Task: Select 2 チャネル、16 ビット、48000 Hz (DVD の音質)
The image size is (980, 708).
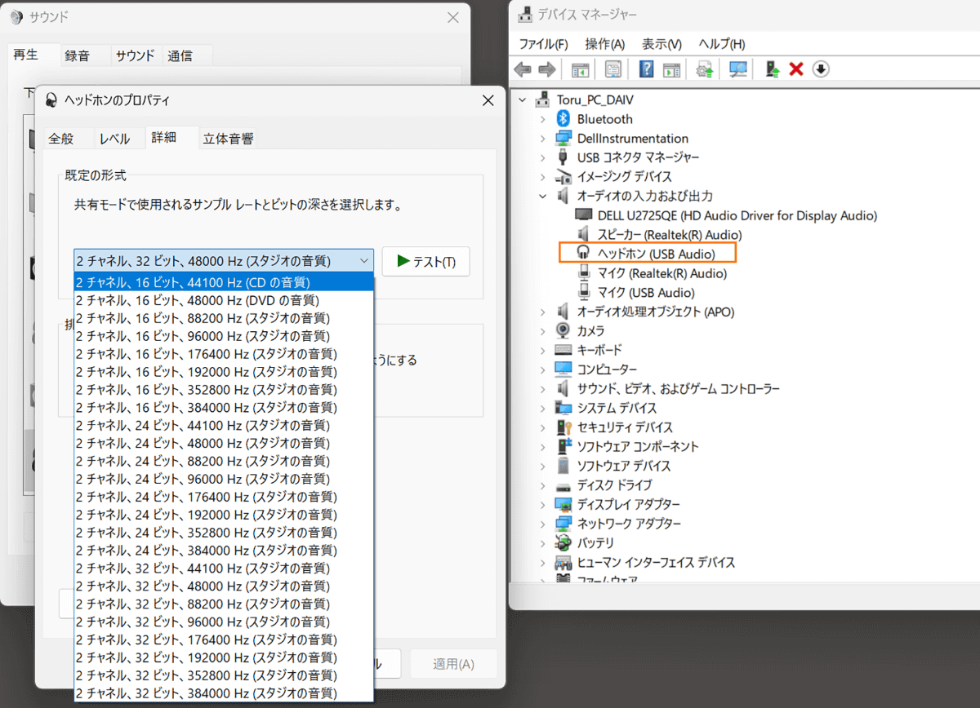Action: point(224,300)
